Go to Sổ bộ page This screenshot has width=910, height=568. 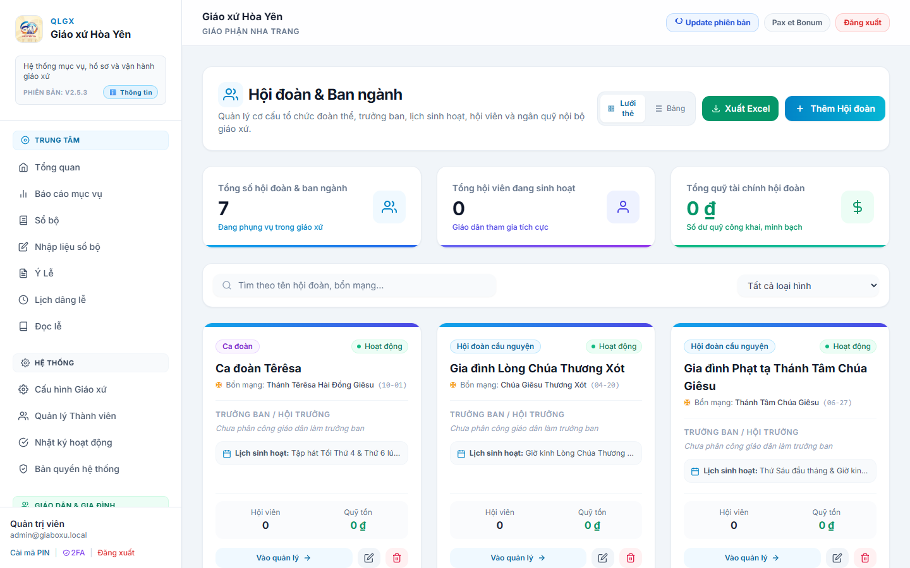[x=90, y=220]
